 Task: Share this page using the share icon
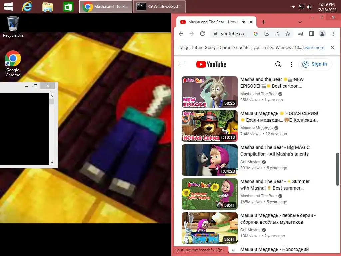click(277, 34)
